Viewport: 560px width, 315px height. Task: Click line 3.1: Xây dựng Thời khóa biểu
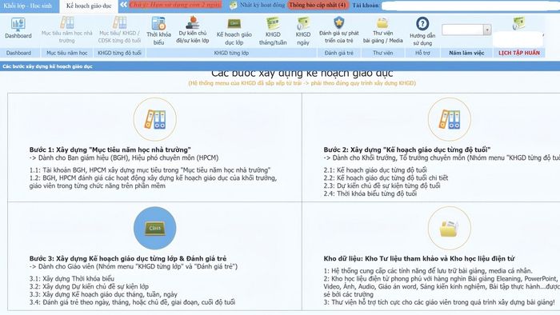coord(72,278)
